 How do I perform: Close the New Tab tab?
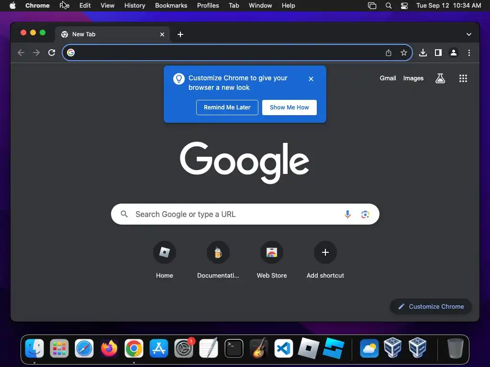[x=162, y=34]
